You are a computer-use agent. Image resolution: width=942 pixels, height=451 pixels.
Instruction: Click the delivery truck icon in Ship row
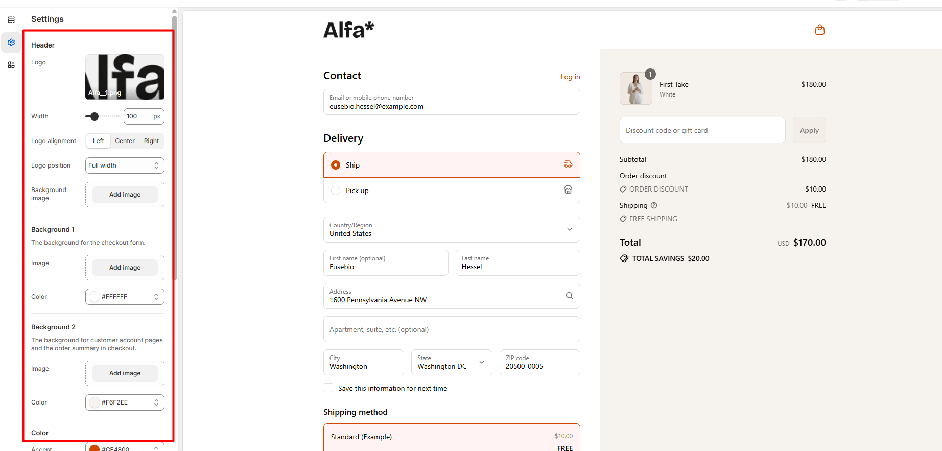(568, 164)
